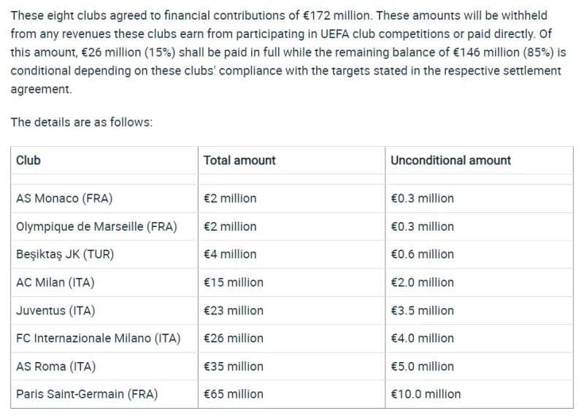This screenshot has width=584, height=416.
Task: Click the €15 million total amount cell
Action: click(233, 282)
